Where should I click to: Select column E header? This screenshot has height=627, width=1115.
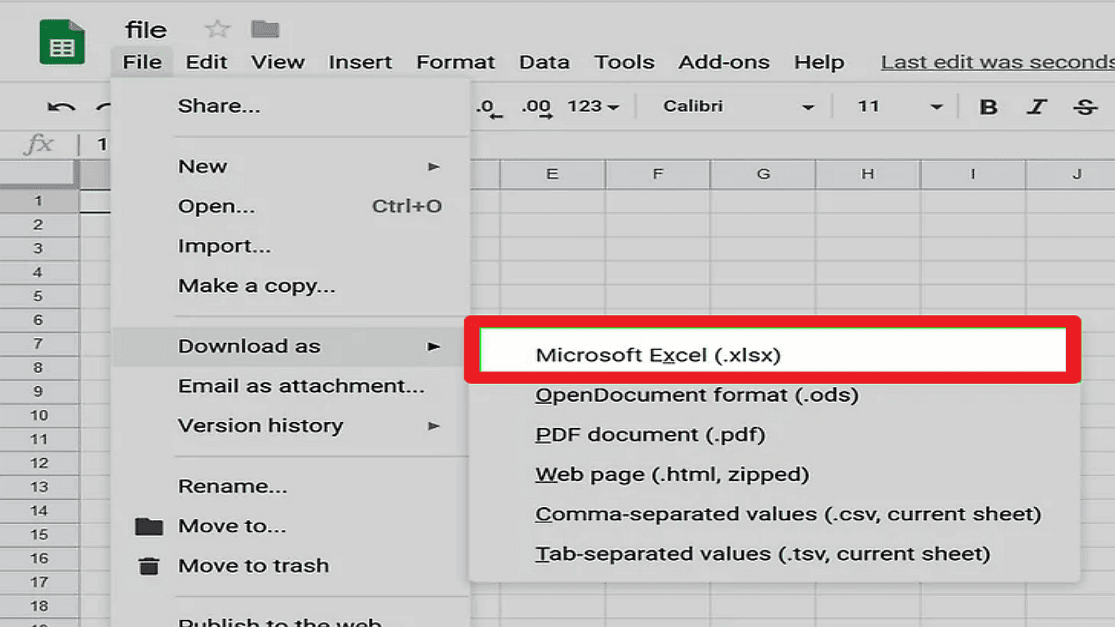point(553,174)
